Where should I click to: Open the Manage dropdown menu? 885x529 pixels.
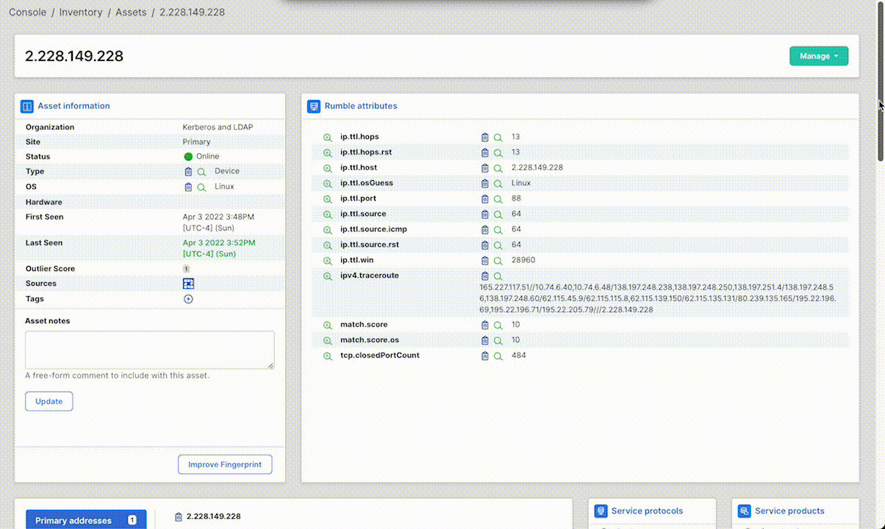pos(818,55)
